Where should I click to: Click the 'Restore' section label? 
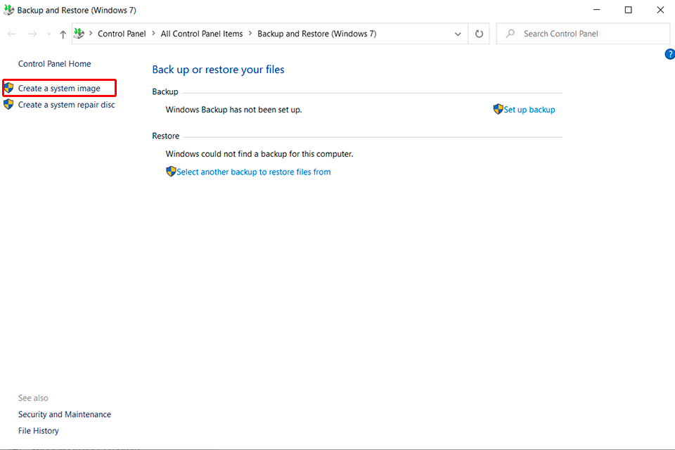click(x=165, y=136)
